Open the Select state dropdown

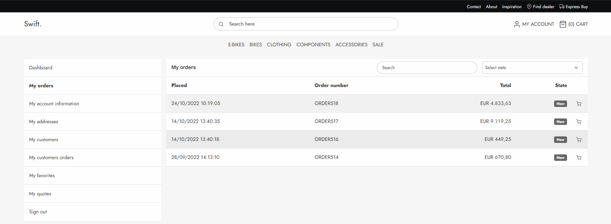click(532, 68)
